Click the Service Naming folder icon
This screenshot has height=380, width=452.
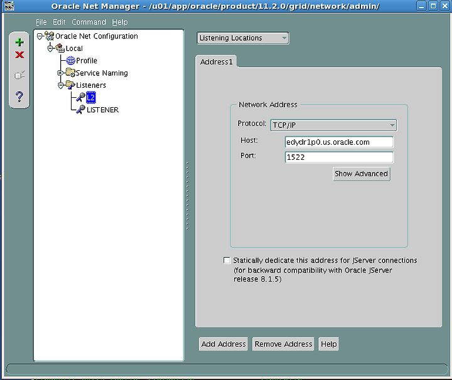click(x=70, y=73)
